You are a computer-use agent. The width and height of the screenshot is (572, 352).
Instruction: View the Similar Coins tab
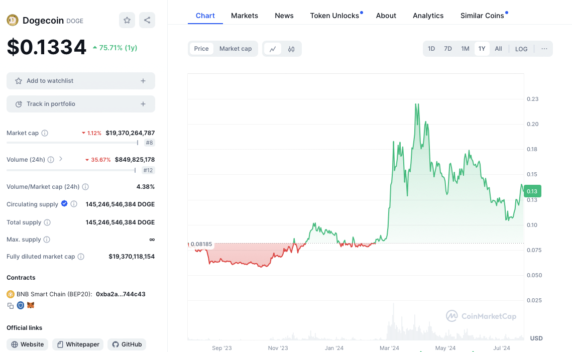pyautogui.click(x=482, y=16)
